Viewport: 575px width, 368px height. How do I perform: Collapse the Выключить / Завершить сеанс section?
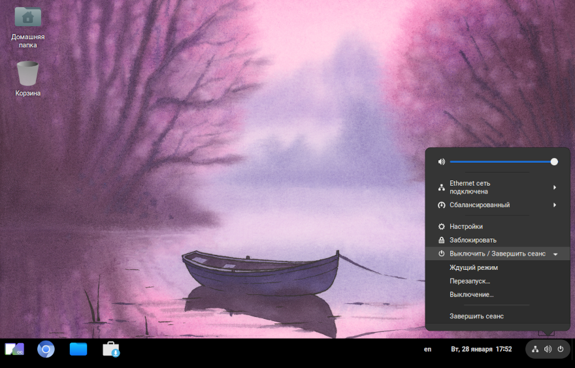(x=555, y=254)
